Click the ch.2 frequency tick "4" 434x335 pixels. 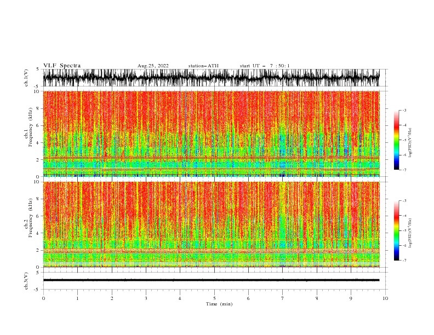[38, 233]
